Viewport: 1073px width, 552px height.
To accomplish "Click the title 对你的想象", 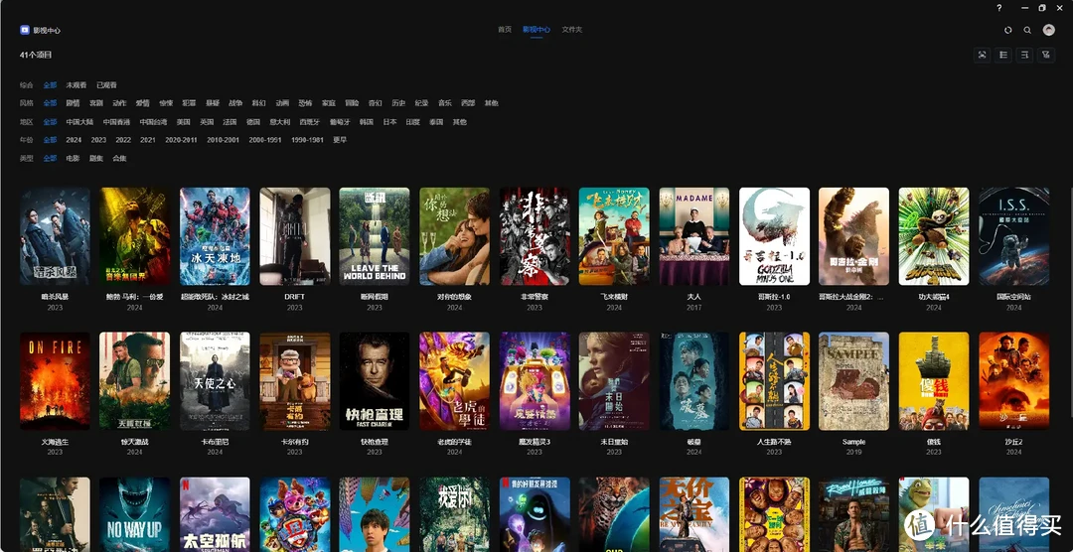I will (x=454, y=298).
